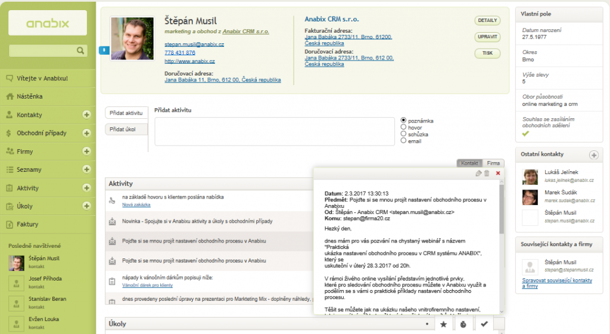The width and height of the screenshot is (610, 334).
Task: Open Evžen Louka in recently visited
Action: pyautogui.click(x=43, y=319)
